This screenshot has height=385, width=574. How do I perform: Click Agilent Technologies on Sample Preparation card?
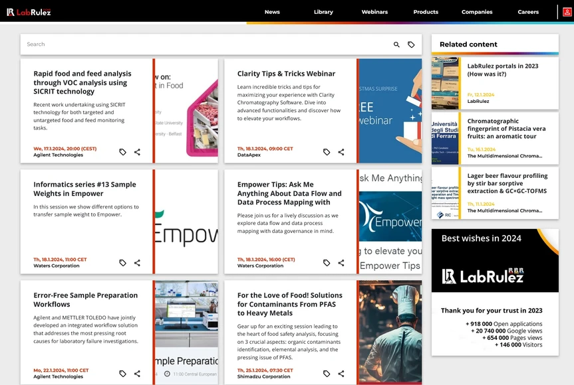click(59, 376)
